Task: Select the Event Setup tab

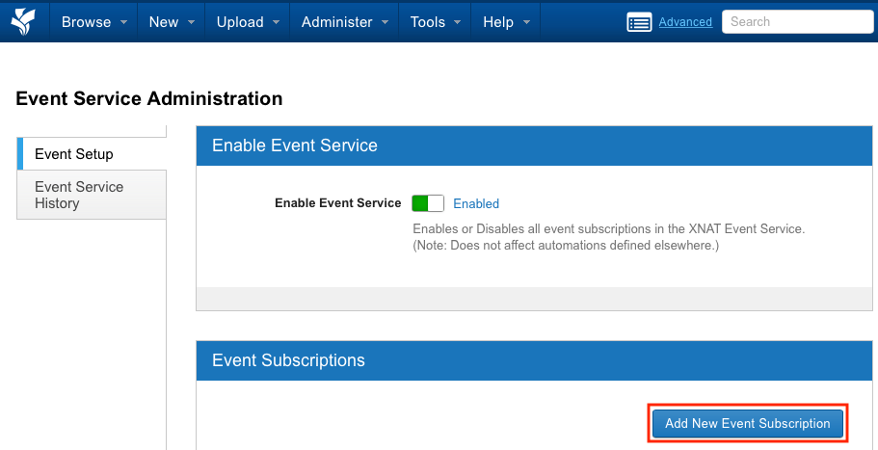Action: tap(74, 154)
